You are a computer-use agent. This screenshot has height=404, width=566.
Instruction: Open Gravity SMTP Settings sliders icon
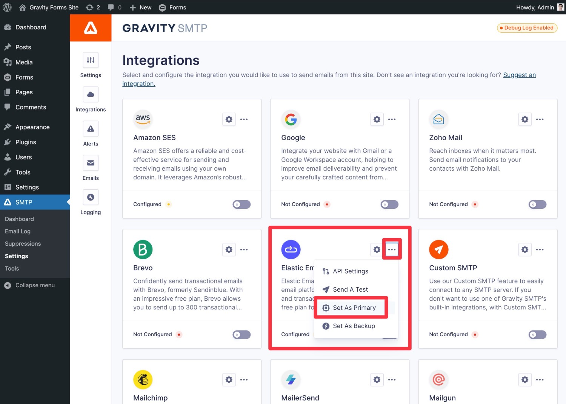pyautogui.click(x=91, y=60)
